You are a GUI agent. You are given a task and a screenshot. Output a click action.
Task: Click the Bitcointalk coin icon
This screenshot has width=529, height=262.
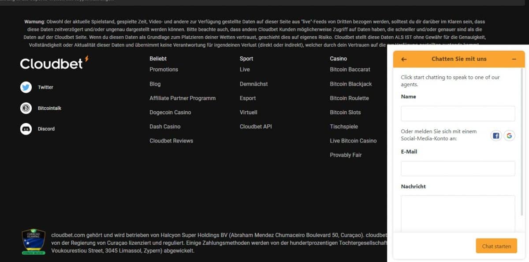click(x=26, y=108)
